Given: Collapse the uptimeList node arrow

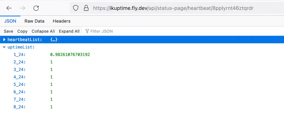Looking at the screenshot, I should tap(4, 47).
